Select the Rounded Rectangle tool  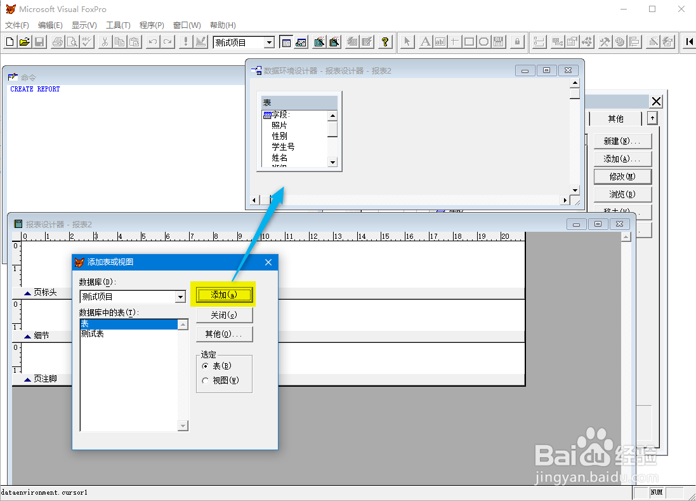(484, 42)
